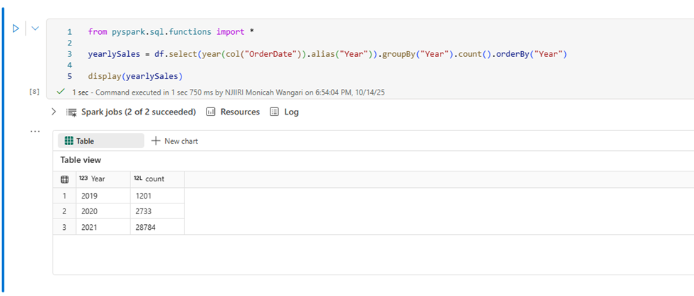694x296 pixels.
Task: Click row number 2 in the table
Action: click(64, 211)
